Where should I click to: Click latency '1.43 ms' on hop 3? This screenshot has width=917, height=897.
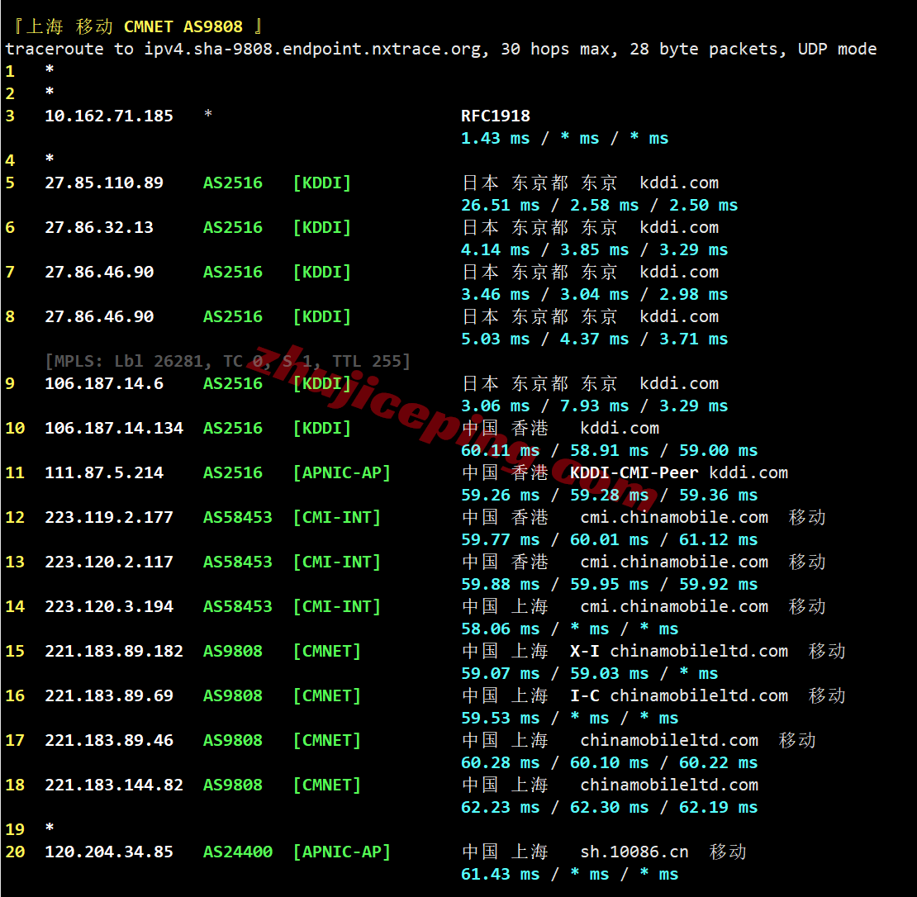pyautogui.click(x=496, y=138)
